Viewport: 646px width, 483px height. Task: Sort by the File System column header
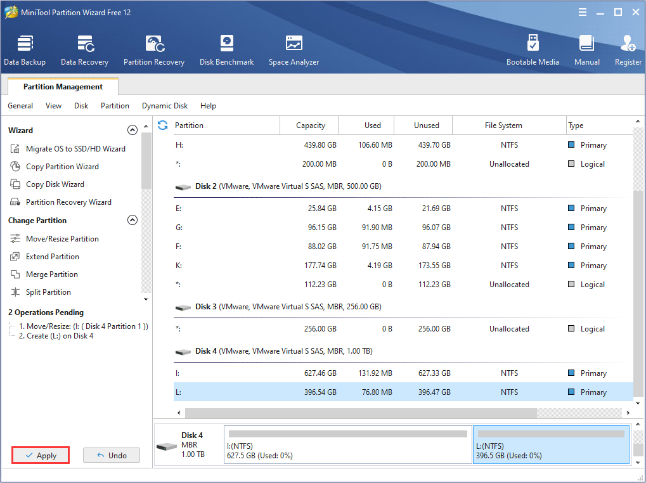509,125
